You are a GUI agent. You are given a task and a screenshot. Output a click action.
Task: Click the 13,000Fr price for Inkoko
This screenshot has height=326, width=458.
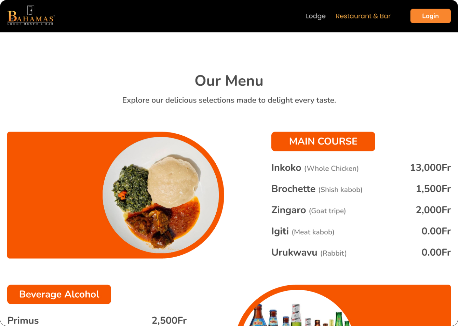(430, 167)
